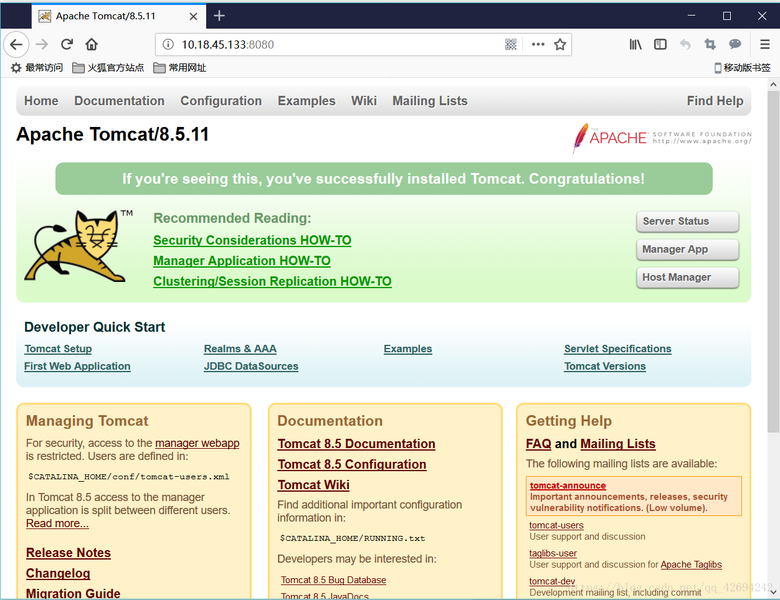Image resolution: width=780 pixels, height=600 pixels.
Task: Click the forward navigation arrow
Action: (41, 44)
